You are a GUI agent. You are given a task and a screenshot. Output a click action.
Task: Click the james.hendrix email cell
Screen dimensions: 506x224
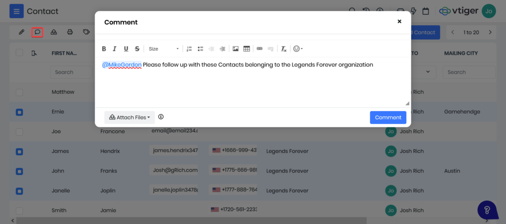tap(173, 150)
